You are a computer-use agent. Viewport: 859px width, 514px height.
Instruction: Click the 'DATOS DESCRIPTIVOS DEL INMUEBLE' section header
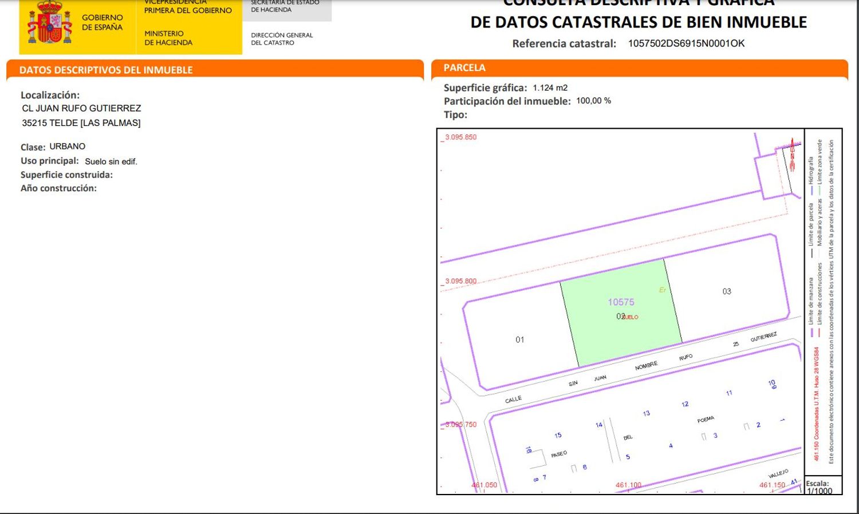(106, 70)
